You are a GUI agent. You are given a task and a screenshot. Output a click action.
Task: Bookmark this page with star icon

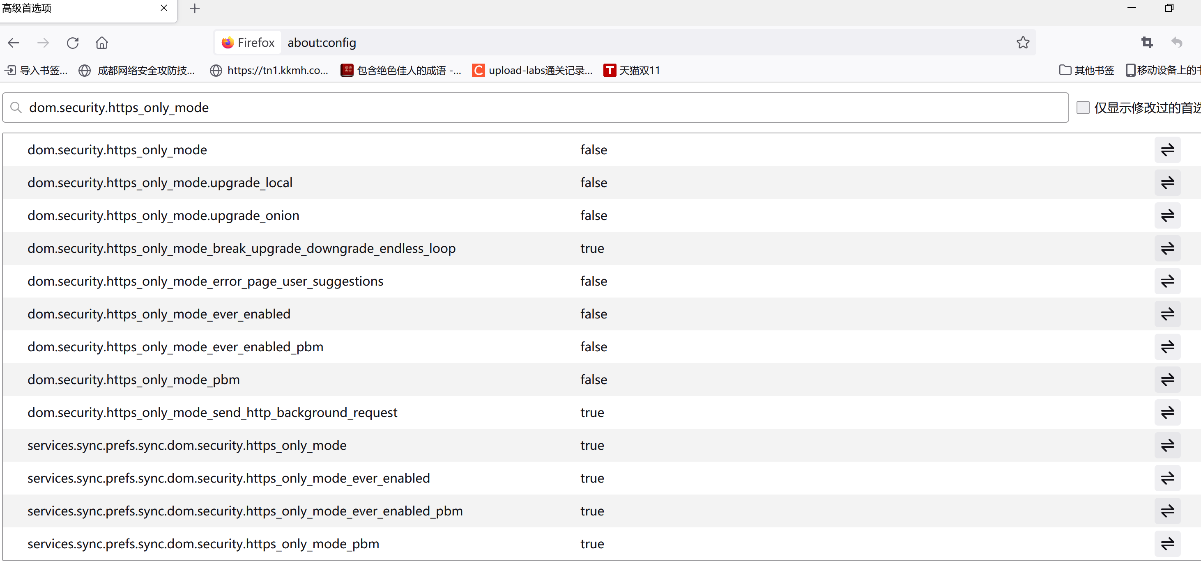1022,43
